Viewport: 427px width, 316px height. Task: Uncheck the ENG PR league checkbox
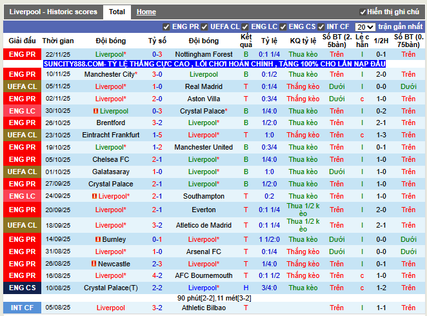point(166,27)
